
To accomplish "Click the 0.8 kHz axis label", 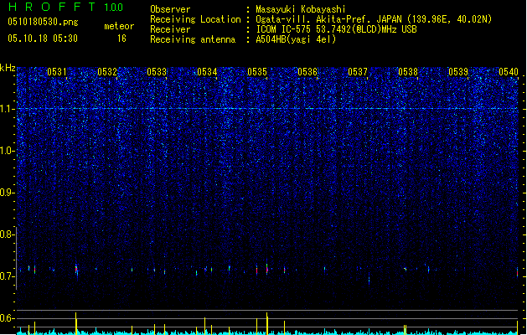I will 8,234.
